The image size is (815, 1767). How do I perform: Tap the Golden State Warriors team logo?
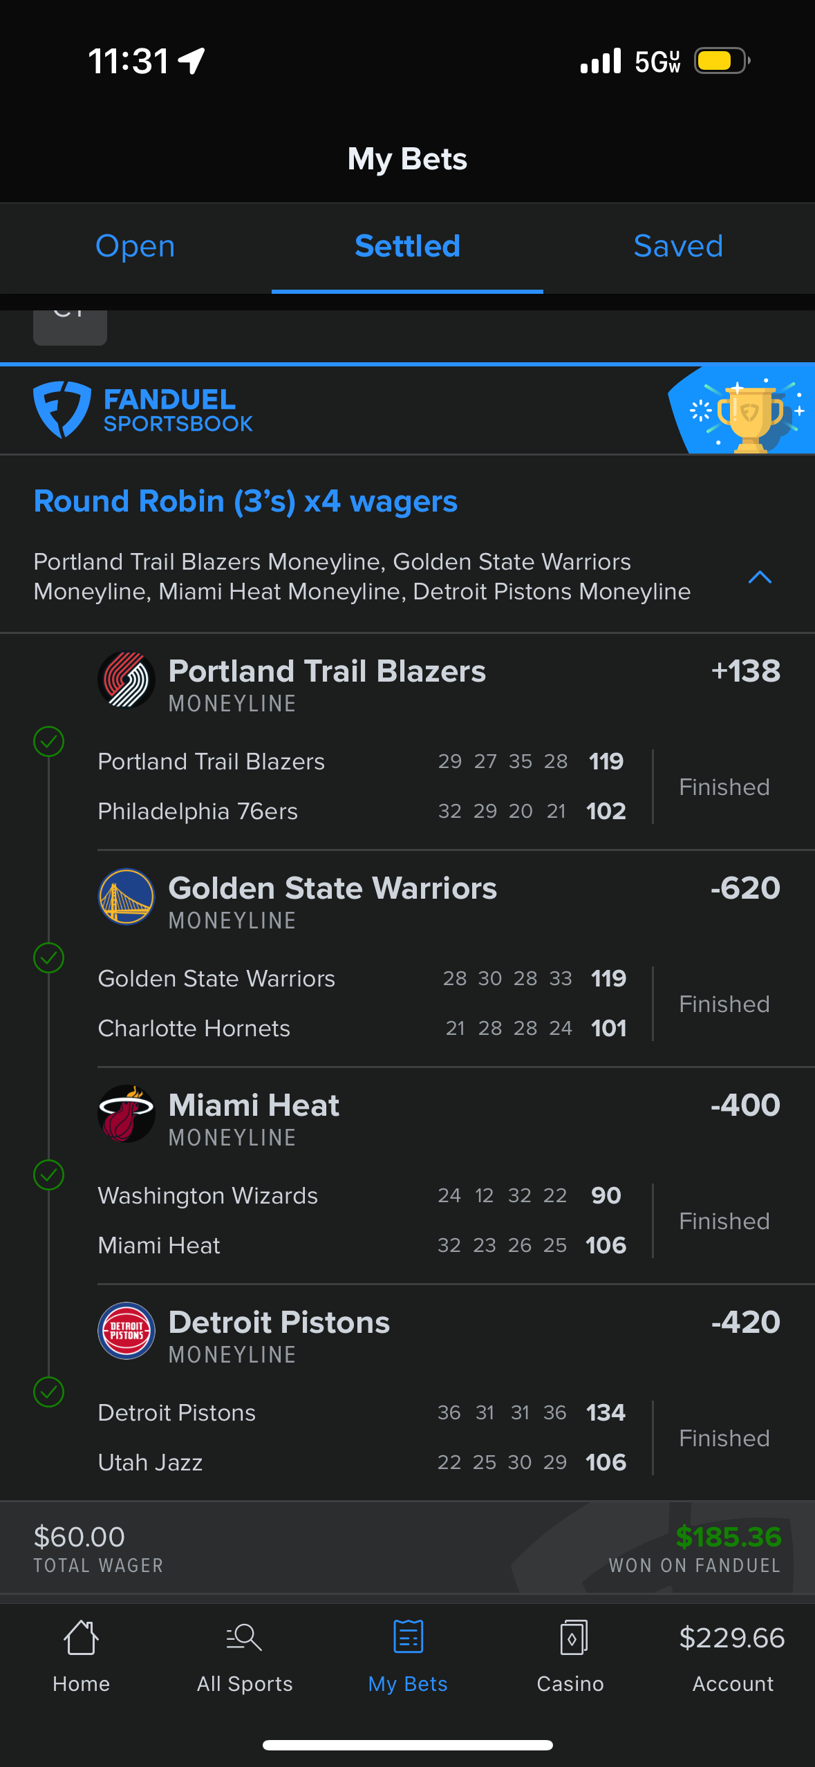126,897
